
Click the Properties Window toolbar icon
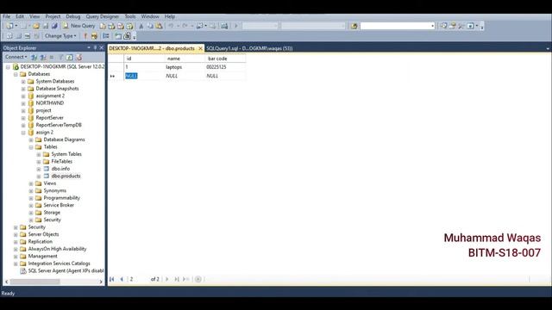452,26
